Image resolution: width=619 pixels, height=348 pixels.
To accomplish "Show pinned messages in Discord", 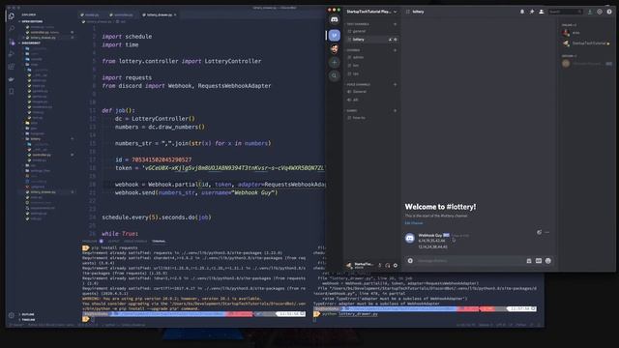I will 532,12.
